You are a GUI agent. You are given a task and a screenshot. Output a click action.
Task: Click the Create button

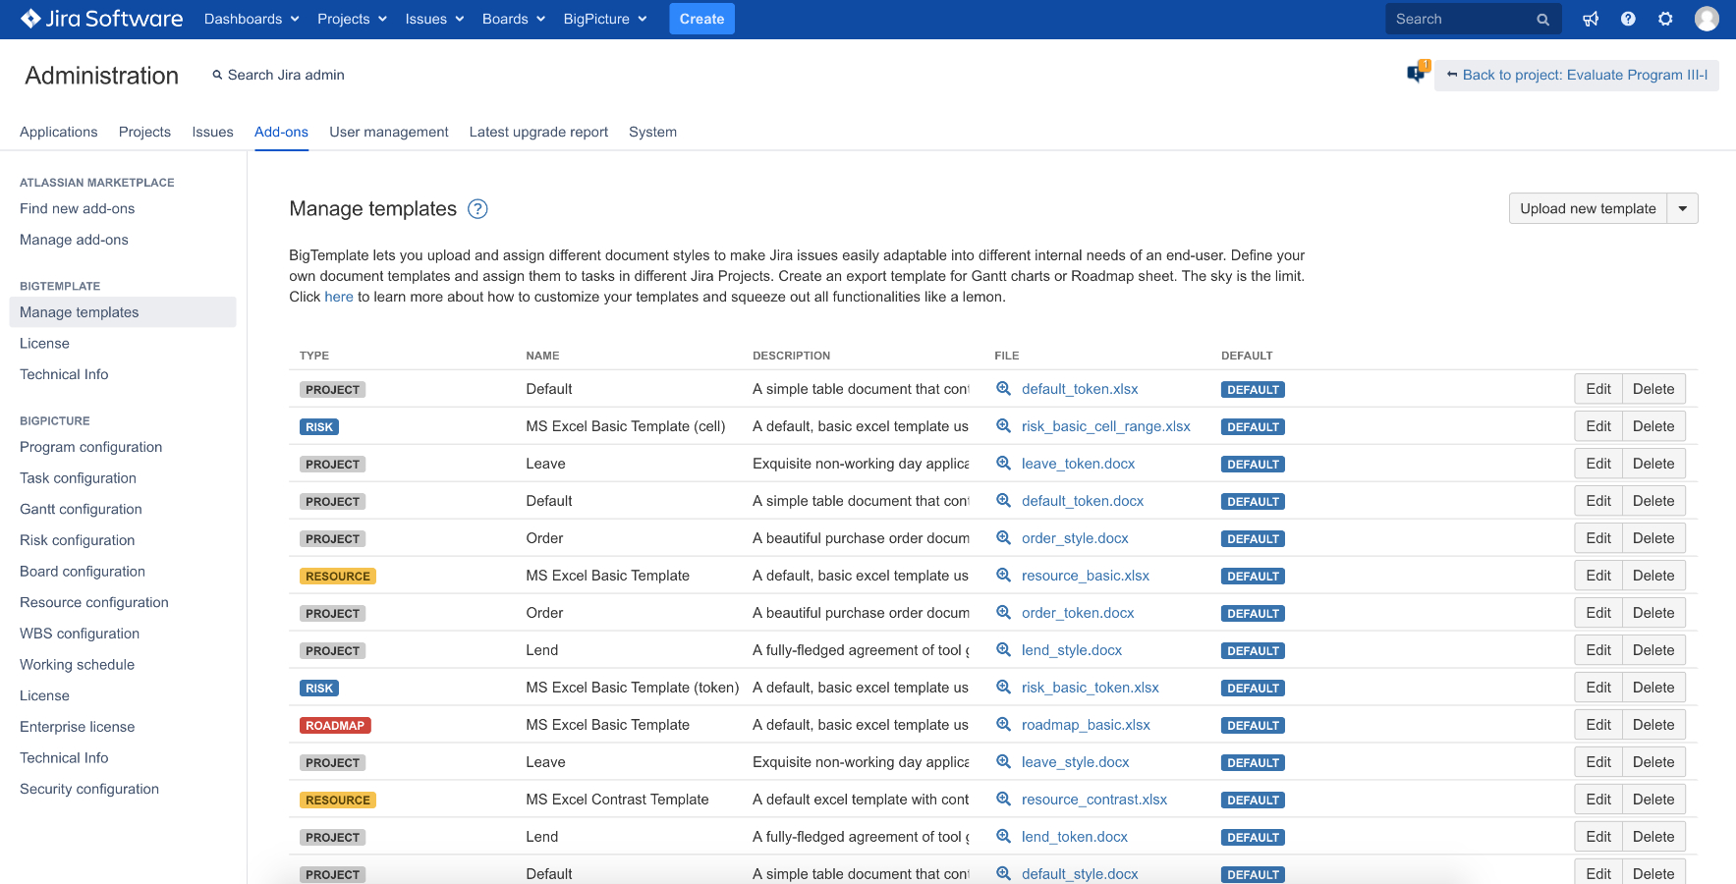[701, 19]
